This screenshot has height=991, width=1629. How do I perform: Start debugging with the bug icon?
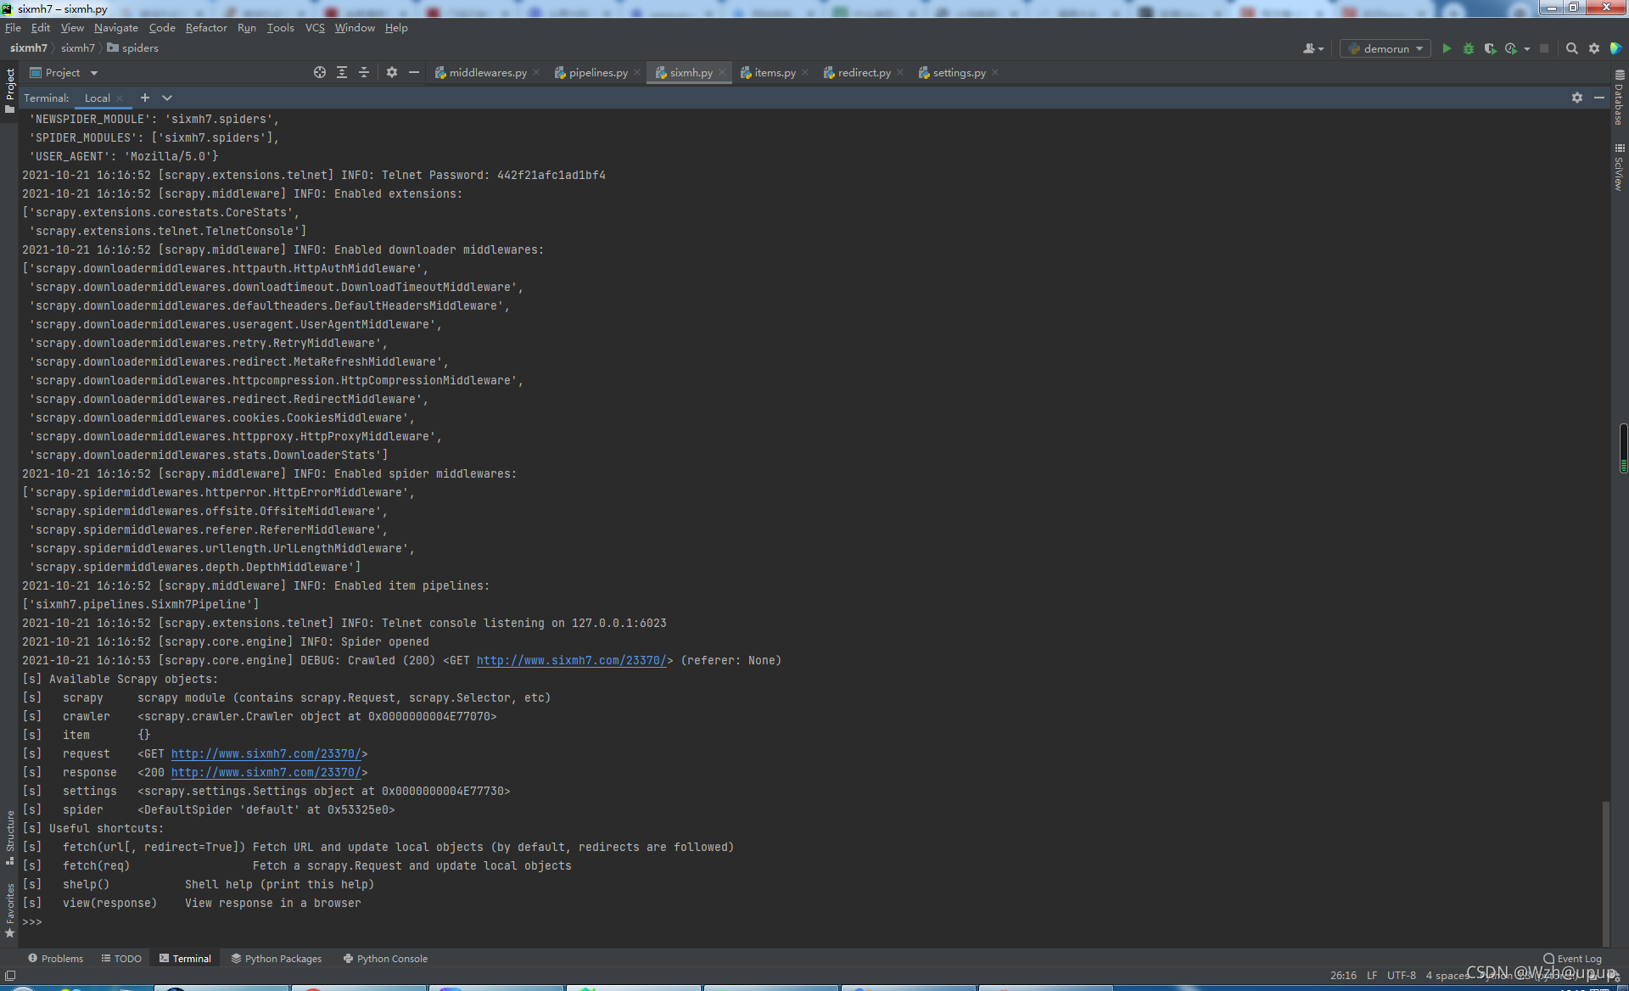coord(1469,48)
